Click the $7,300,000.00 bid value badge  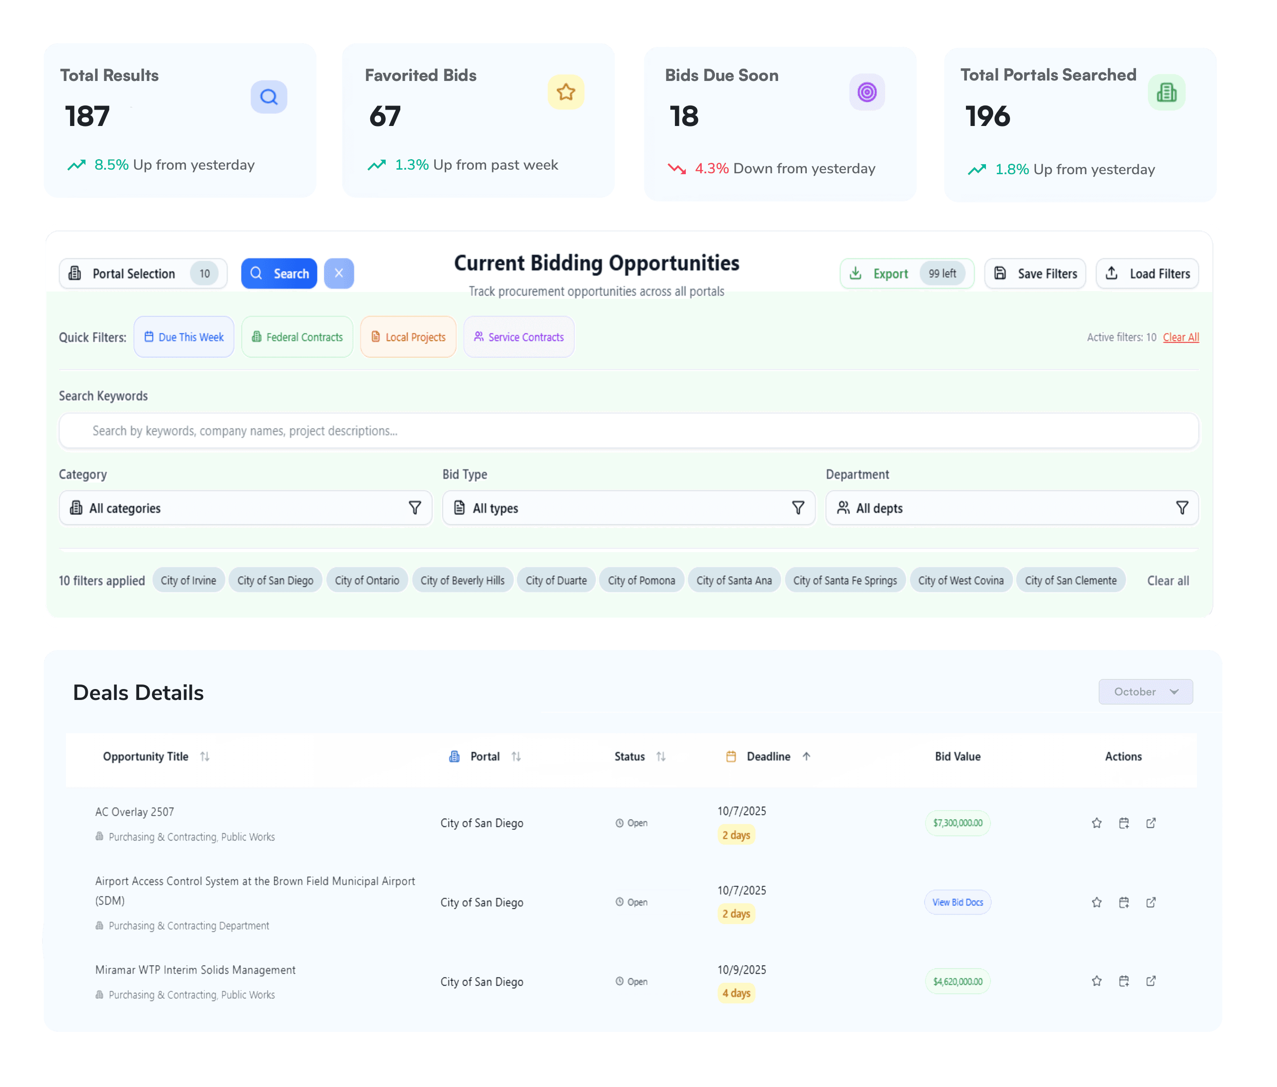click(x=957, y=823)
